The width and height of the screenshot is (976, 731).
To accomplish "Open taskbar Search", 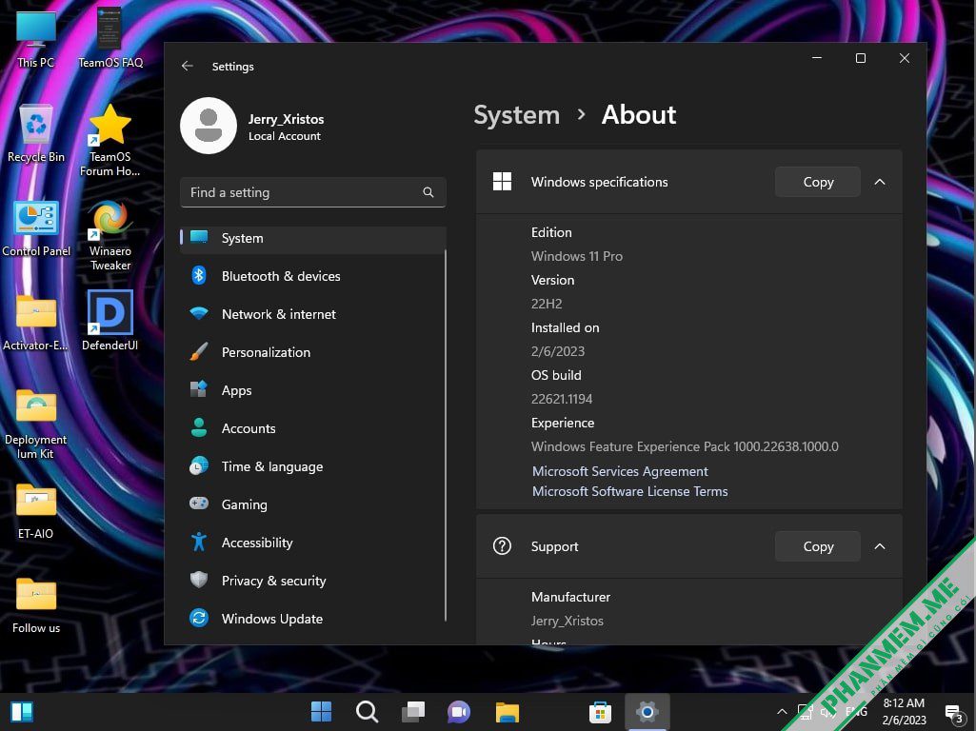I will coord(368,712).
